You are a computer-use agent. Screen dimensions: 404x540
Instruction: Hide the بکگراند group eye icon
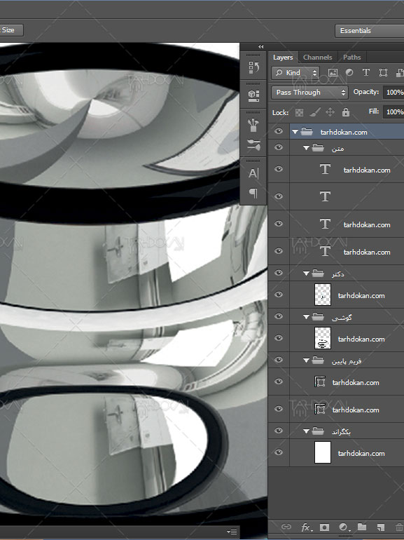point(279,431)
